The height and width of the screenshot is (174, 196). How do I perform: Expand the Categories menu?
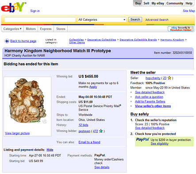pos(12,29)
